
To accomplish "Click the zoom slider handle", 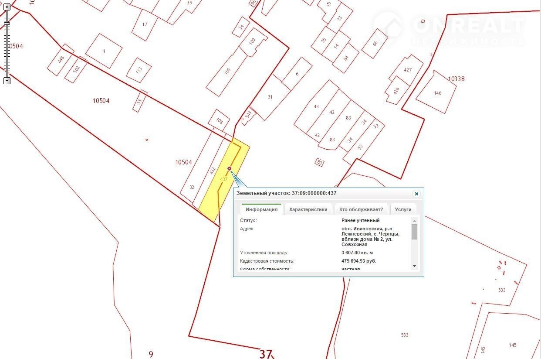I will tap(7, 23).
